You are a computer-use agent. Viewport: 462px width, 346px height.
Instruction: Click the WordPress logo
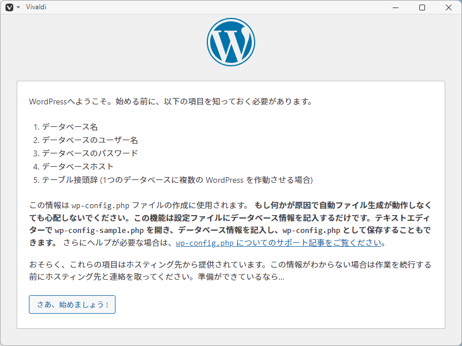230,42
